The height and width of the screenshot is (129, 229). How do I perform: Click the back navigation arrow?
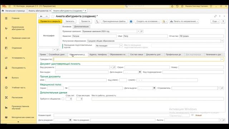[41, 16]
